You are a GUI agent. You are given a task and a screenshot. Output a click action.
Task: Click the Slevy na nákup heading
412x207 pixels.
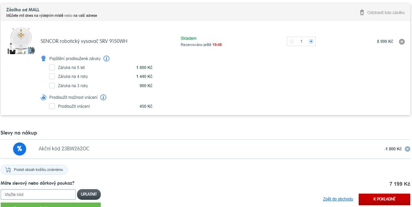click(x=19, y=133)
